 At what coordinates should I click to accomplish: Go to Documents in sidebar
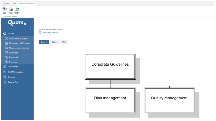[13, 67]
